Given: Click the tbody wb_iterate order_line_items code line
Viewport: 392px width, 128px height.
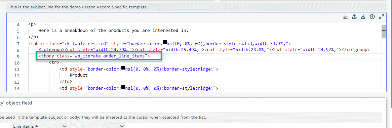Looking at the screenshot, I should 94,56.
